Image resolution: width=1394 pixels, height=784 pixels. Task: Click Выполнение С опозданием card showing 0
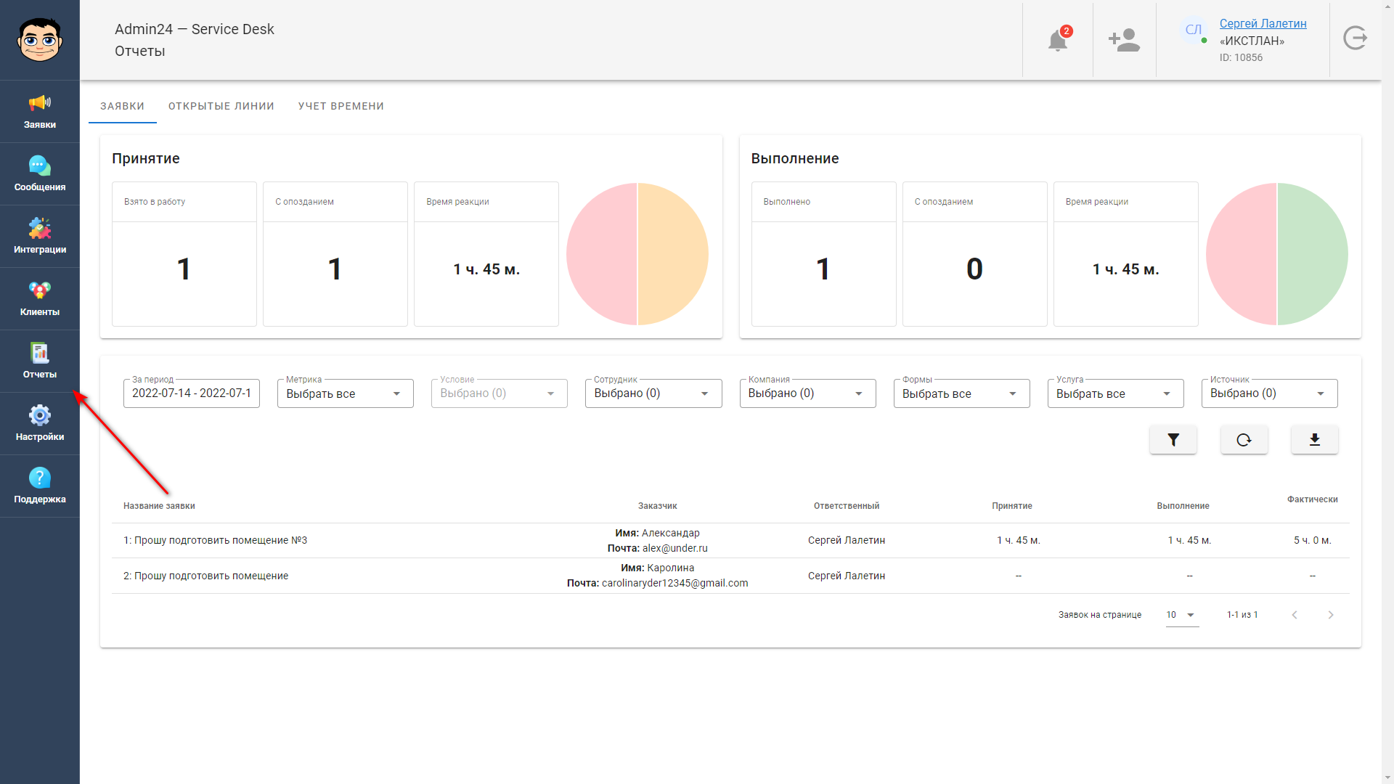coord(975,254)
